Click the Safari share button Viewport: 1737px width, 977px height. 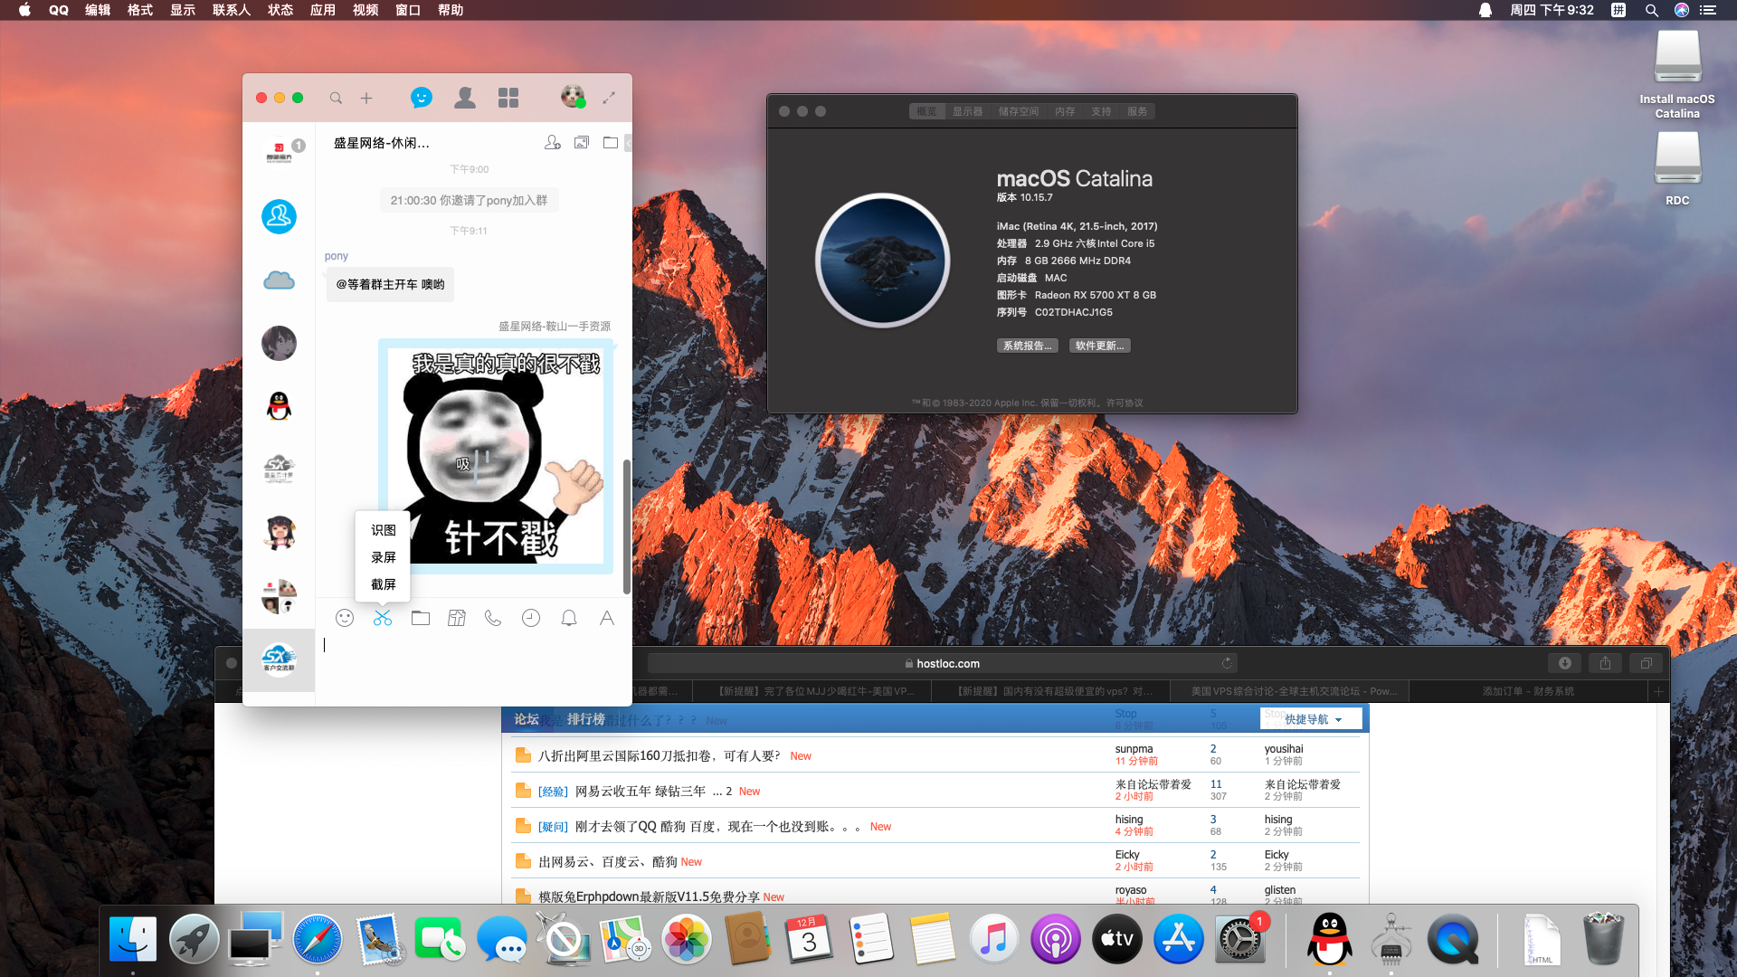1605,663
